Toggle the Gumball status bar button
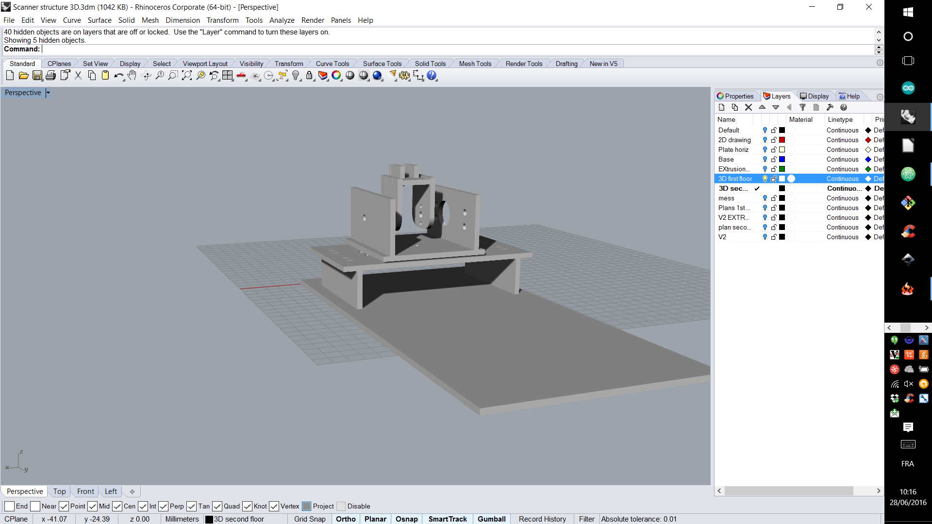The width and height of the screenshot is (932, 524). coord(491,519)
